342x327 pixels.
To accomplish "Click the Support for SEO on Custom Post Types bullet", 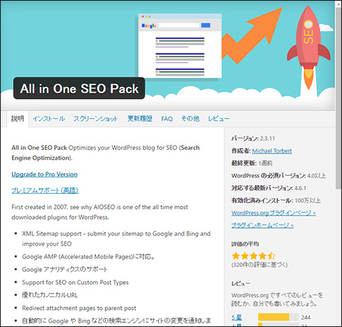I will coord(75,283).
